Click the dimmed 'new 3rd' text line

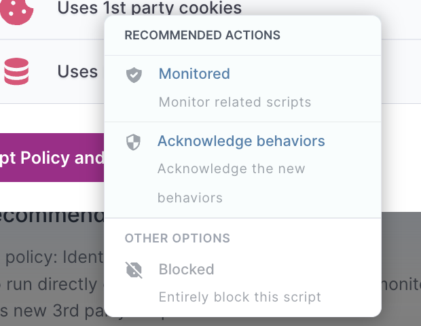click(52, 310)
